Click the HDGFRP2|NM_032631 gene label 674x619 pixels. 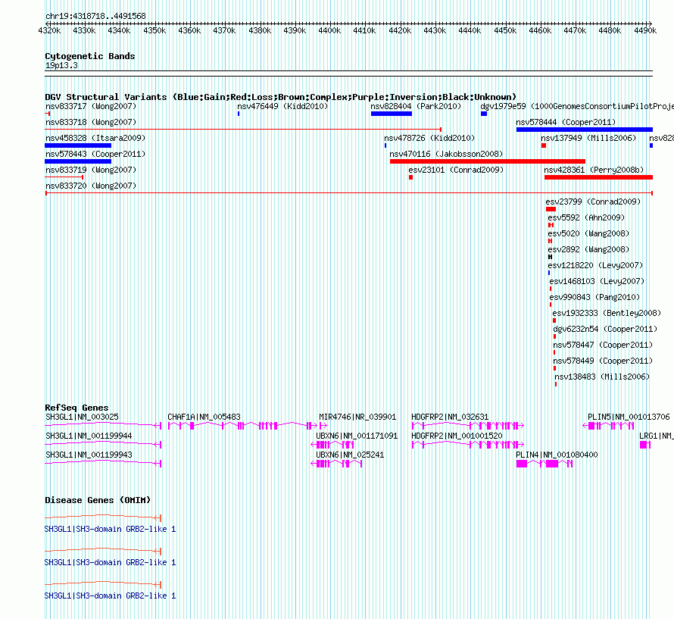click(450, 417)
